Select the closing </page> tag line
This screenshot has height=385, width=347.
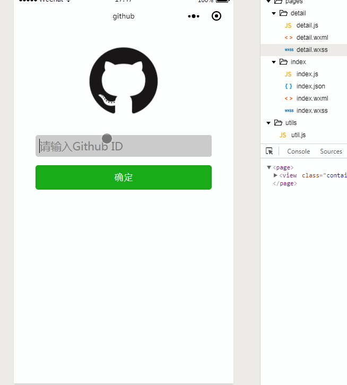(285, 183)
